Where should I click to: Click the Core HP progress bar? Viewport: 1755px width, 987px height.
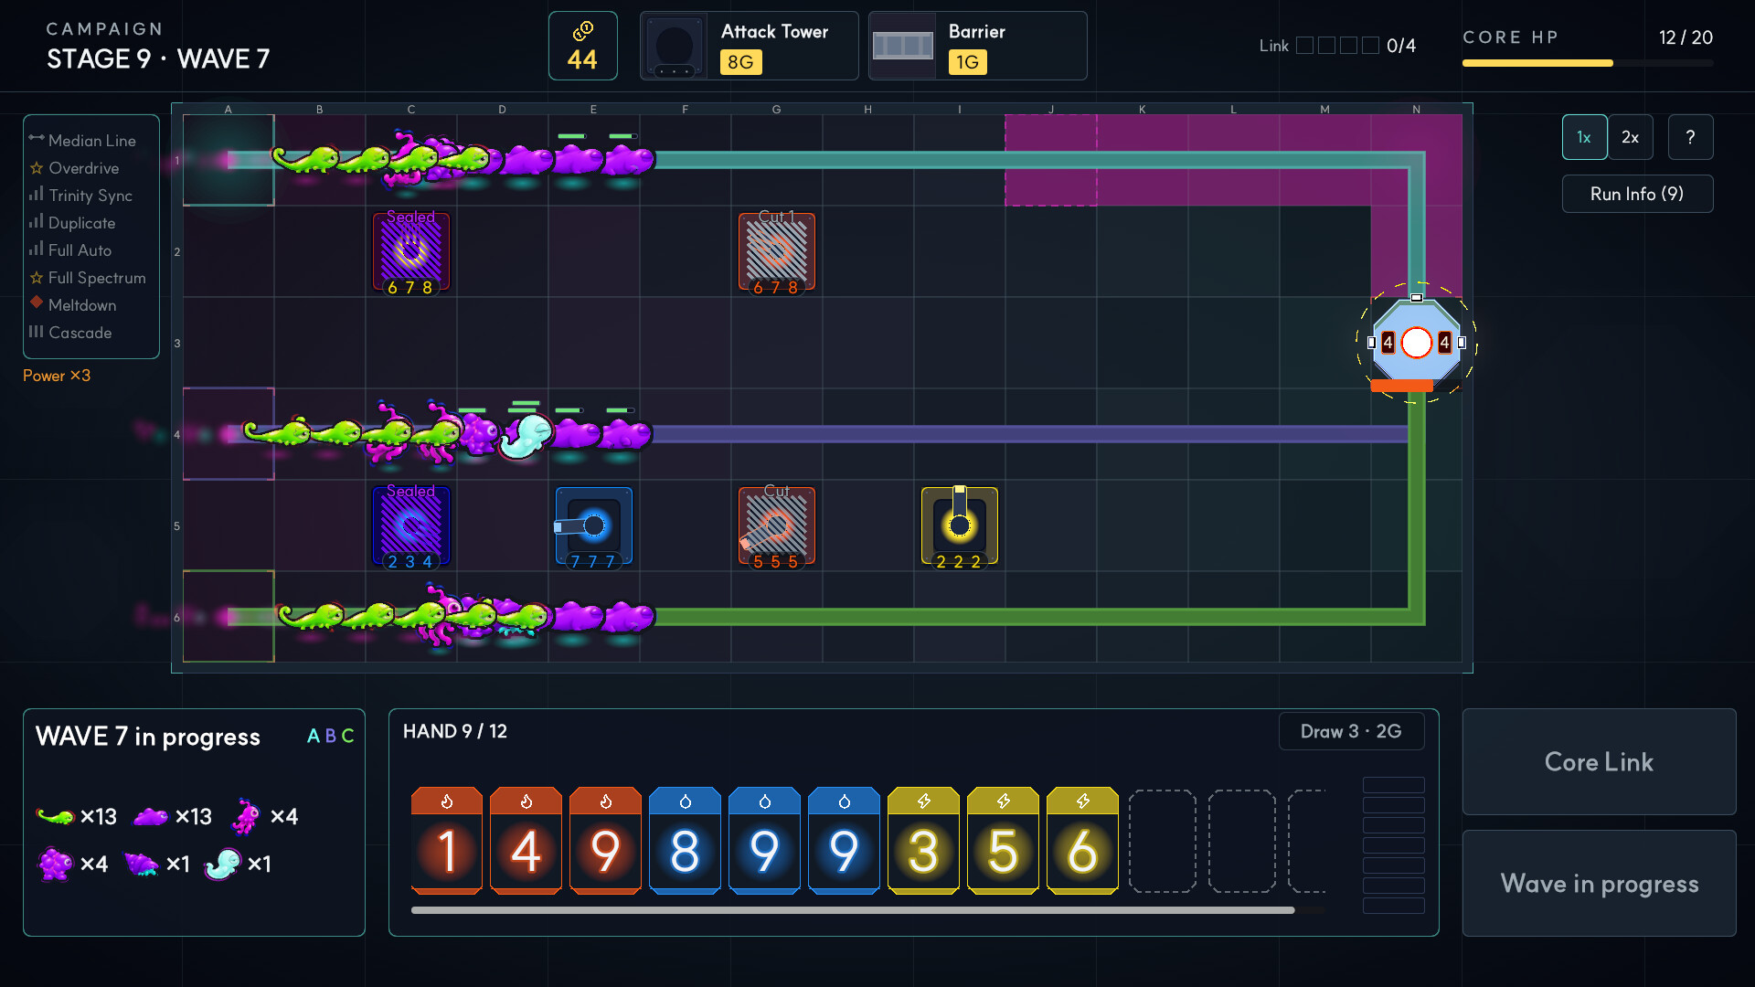tap(1588, 63)
